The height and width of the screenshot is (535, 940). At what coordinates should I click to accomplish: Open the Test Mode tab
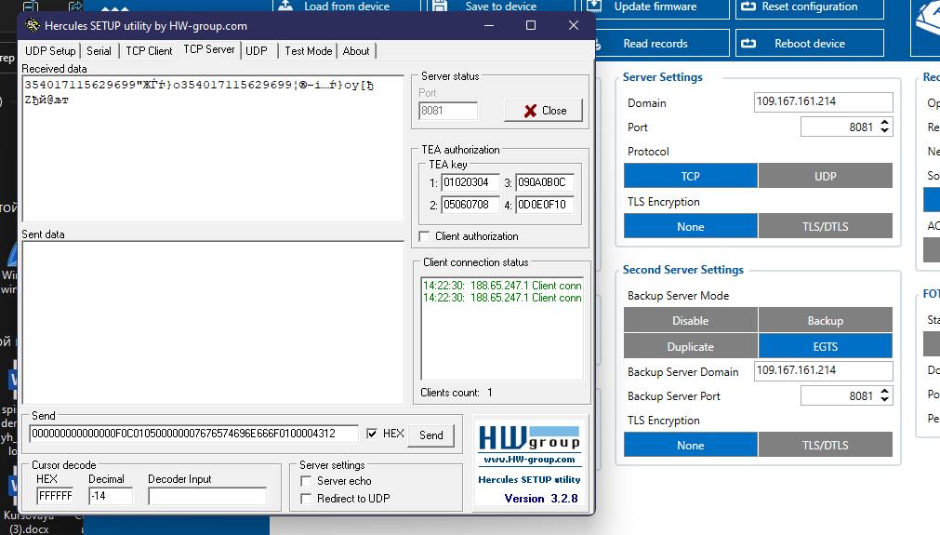point(308,51)
